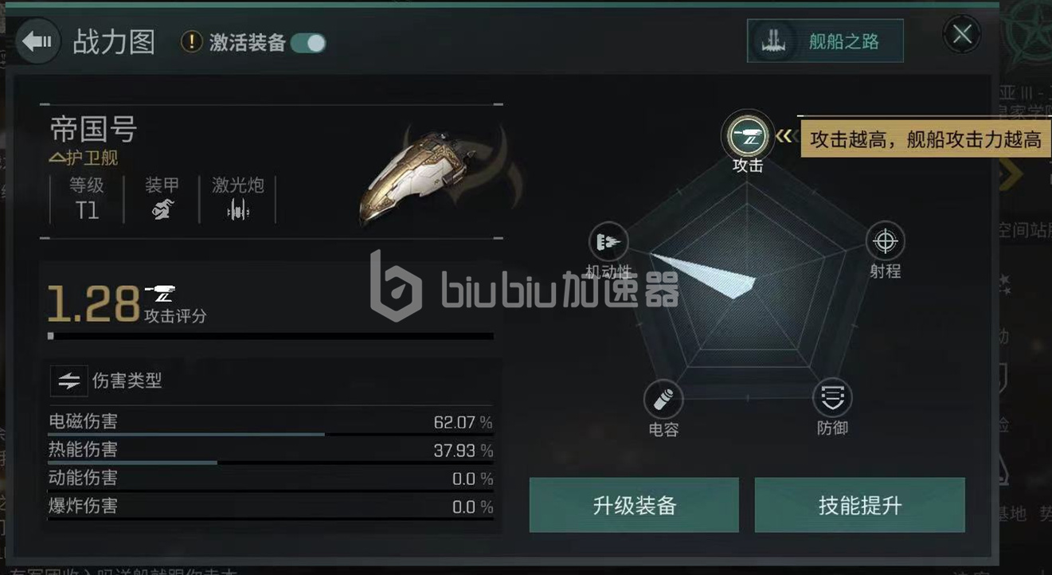Toggle the 激活装备 switch
The image size is (1052, 575).
(x=308, y=43)
